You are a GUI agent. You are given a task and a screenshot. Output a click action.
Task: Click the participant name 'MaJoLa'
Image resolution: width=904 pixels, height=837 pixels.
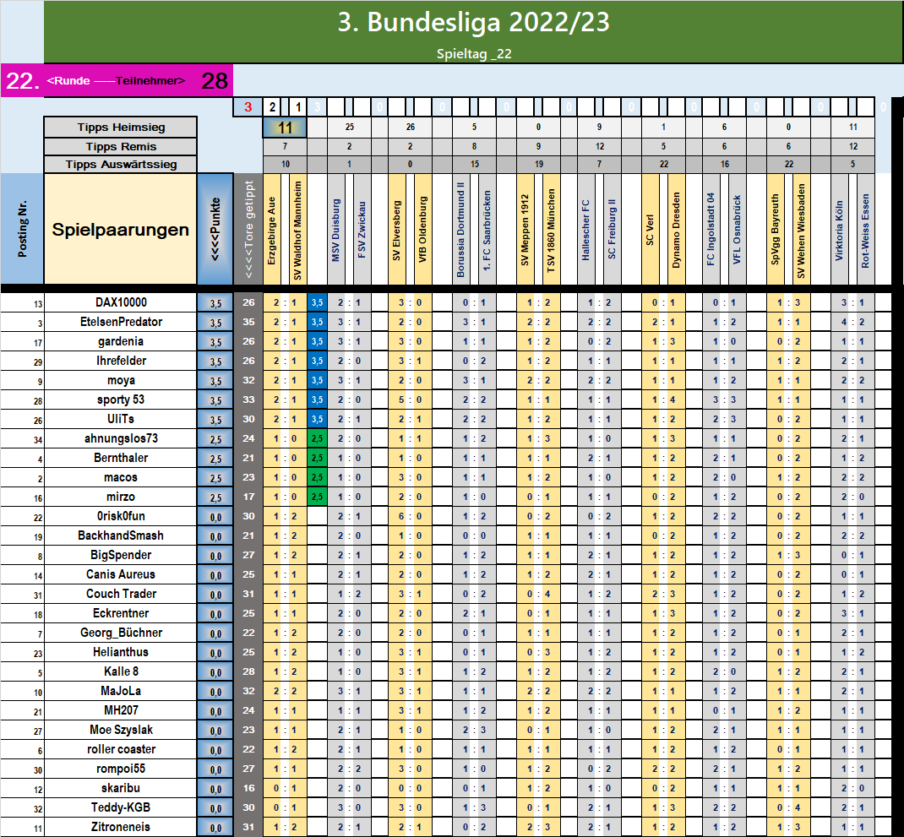(x=121, y=691)
